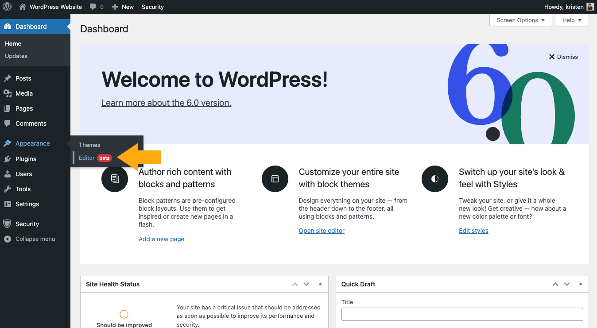Toggle Quick Draft panel collapse triangle
This screenshot has height=328, width=597.
pos(581,284)
